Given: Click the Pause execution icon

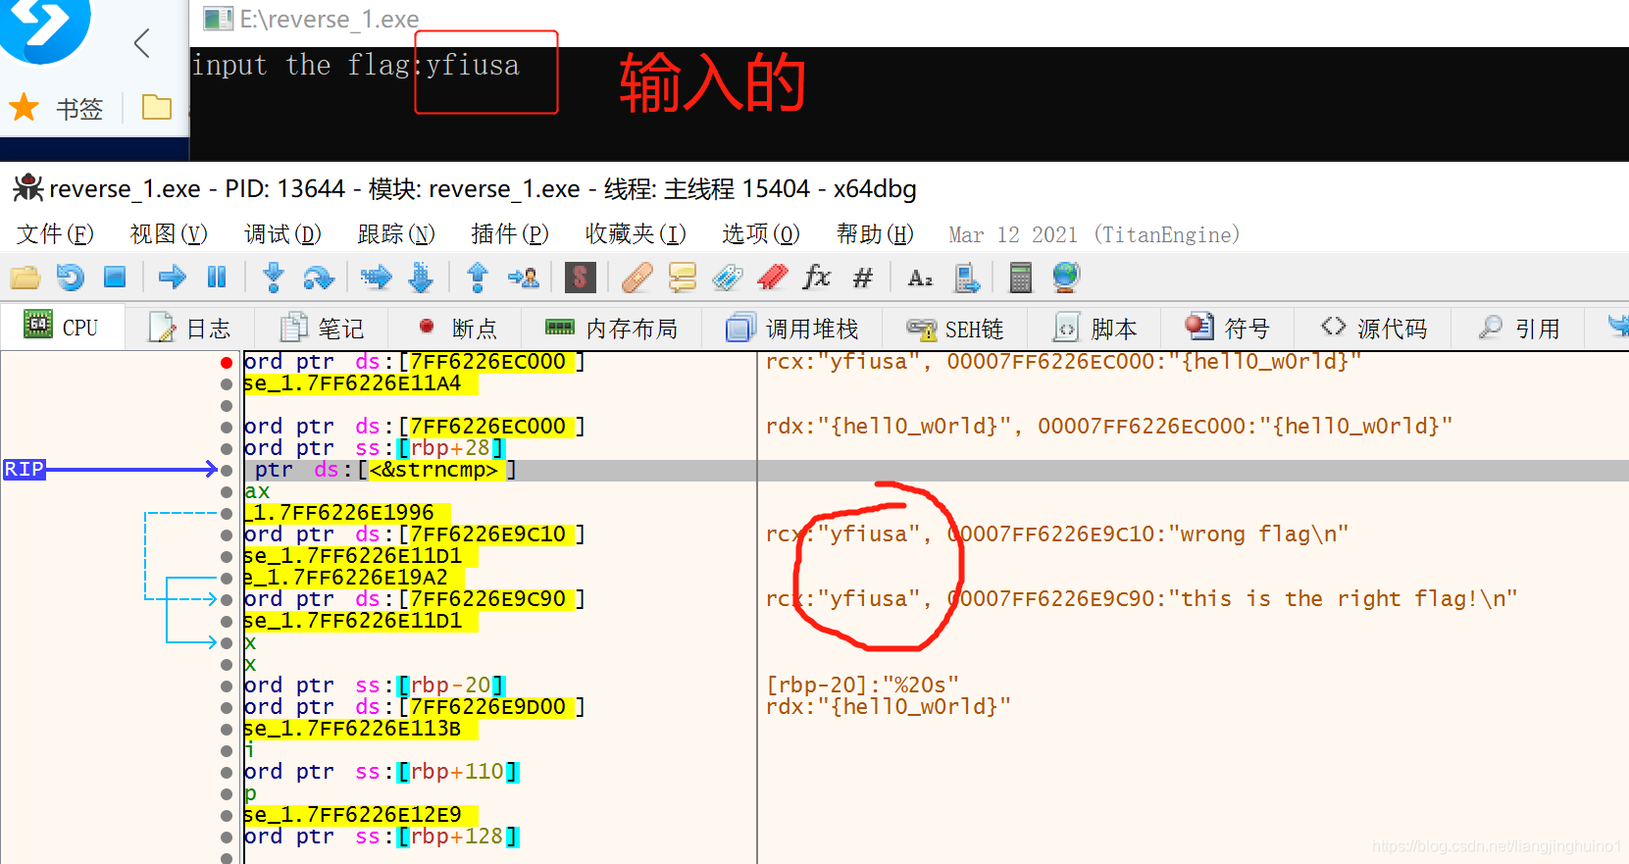Looking at the screenshot, I should coord(217,278).
